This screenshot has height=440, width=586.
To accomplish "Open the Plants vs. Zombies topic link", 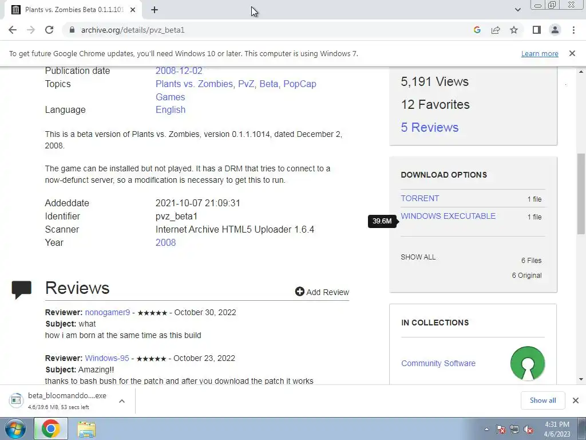I will click(195, 84).
